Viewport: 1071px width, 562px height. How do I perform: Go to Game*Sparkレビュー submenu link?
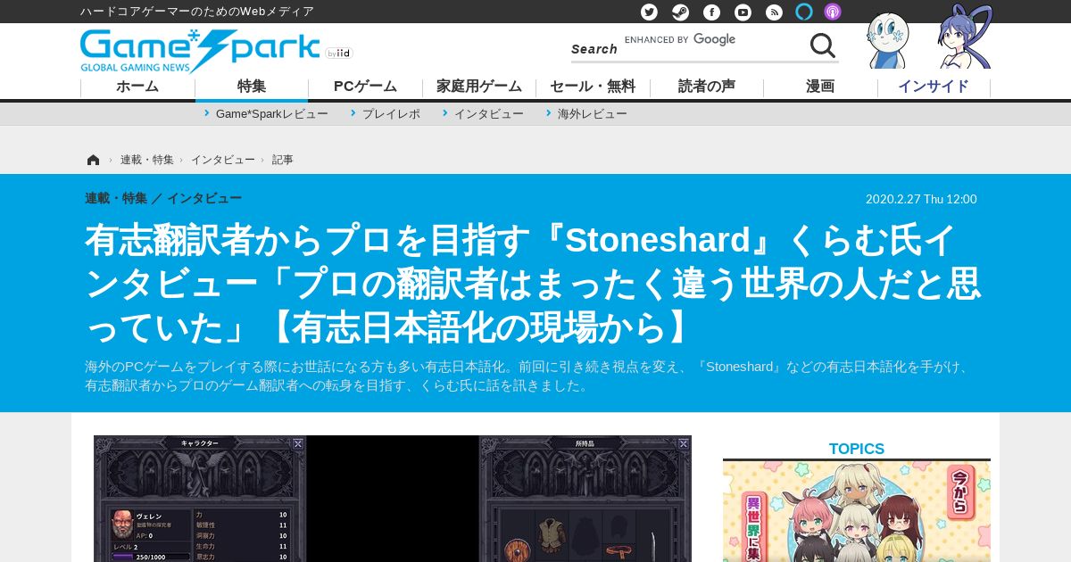pos(271,114)
